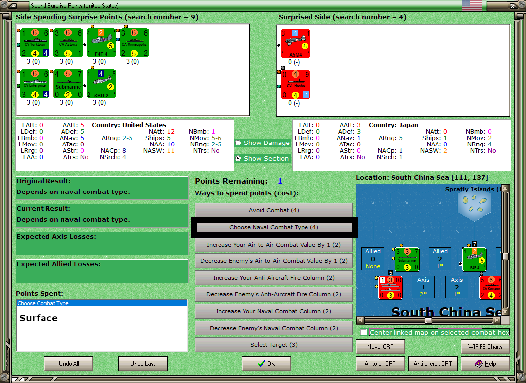
Task: Click the Axis 1 sea box section
Action: [x=423, y=287]
